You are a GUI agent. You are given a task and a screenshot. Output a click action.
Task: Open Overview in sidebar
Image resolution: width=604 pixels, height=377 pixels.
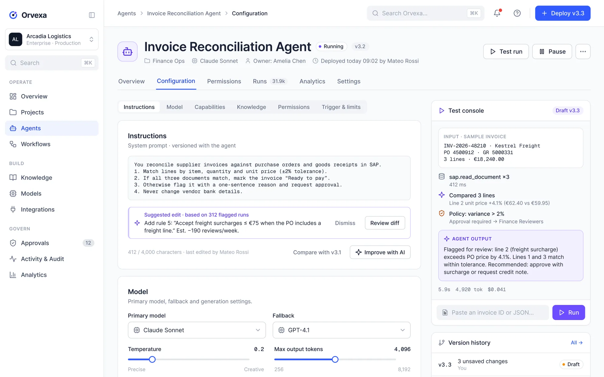[x=52, y=96]
